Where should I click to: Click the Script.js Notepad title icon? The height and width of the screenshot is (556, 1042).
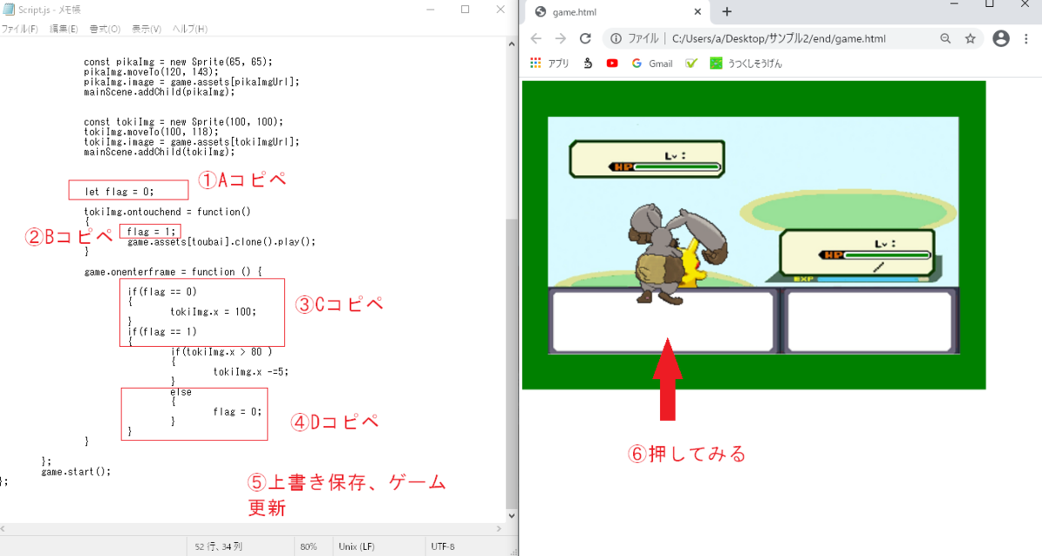8,10
